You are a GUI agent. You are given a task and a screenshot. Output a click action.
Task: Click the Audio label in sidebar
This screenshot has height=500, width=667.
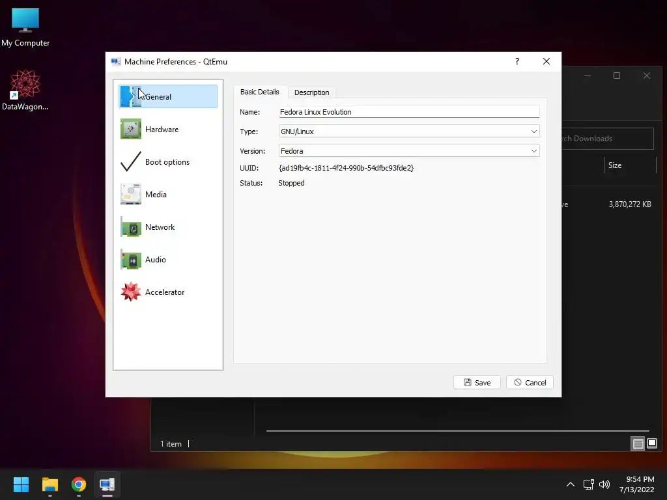click(x=155, y=259)
